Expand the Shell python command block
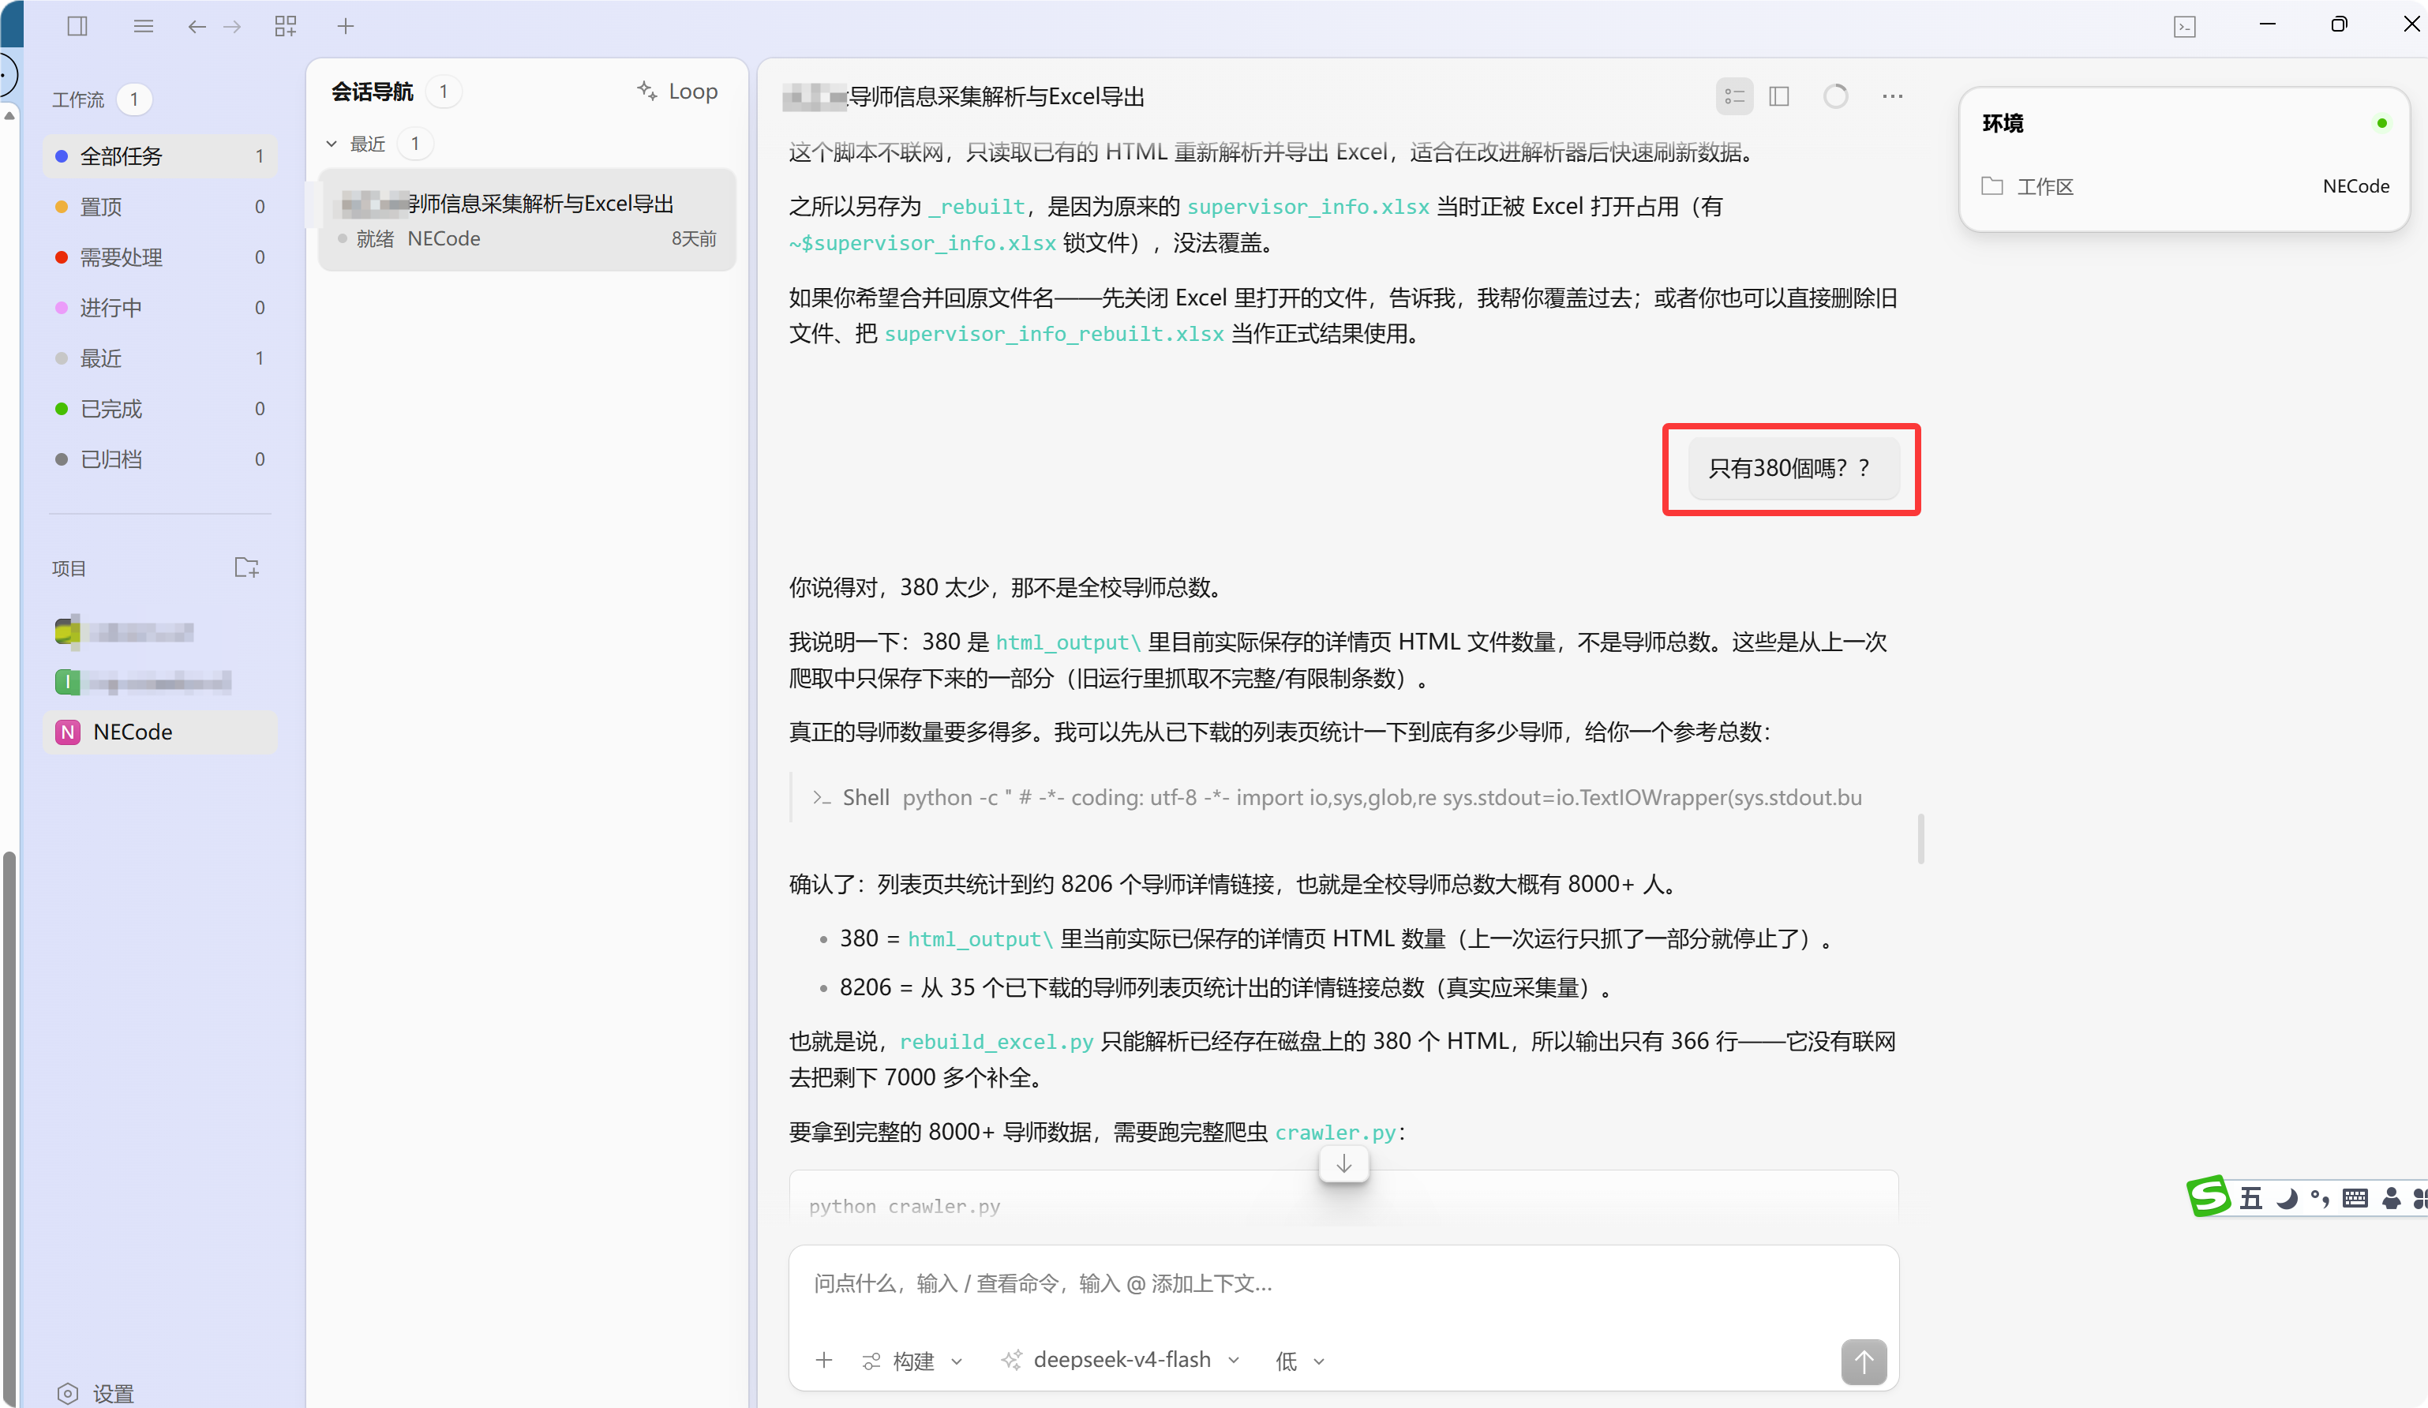This screenshot has height=1408, width=2428. click(x=1345, y=797)
